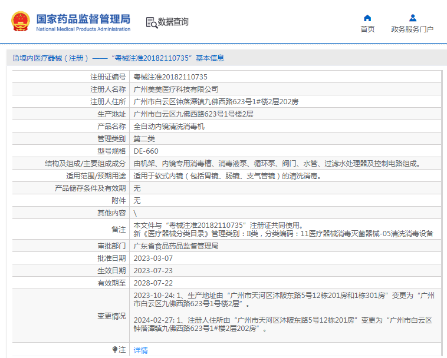This screenshot has height=358, width=447.
Task: Click 结构及组成/主要组成成分 label
Action: pyautogui.click(x=86, y=164)
